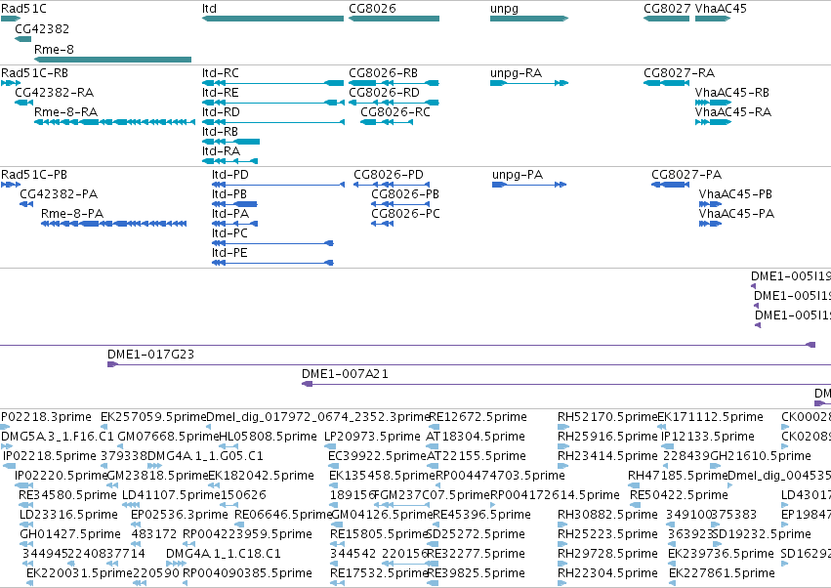Click the GM07668.5prime EST label
The height and width of the screenshot is (588, 831).
point(168,437)
